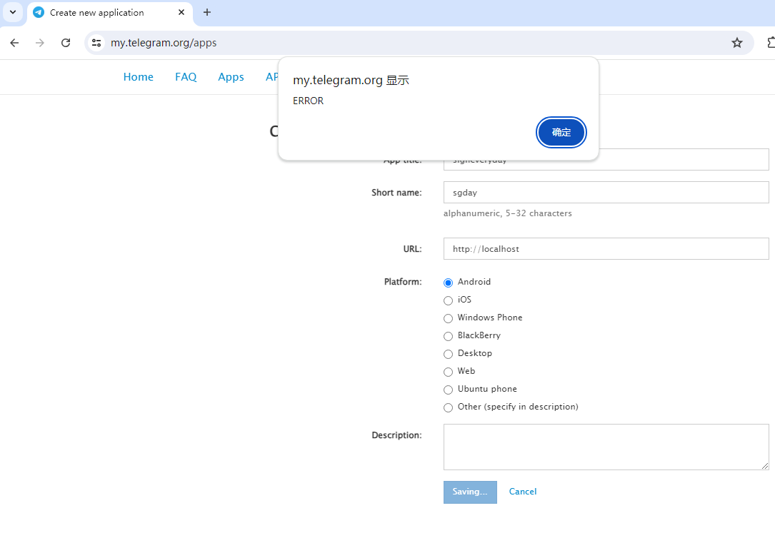Click the browser back arrow
Image resolution: width=775 pixels, height=533 pixels.
pyautogui.click(x=14, y=43)
